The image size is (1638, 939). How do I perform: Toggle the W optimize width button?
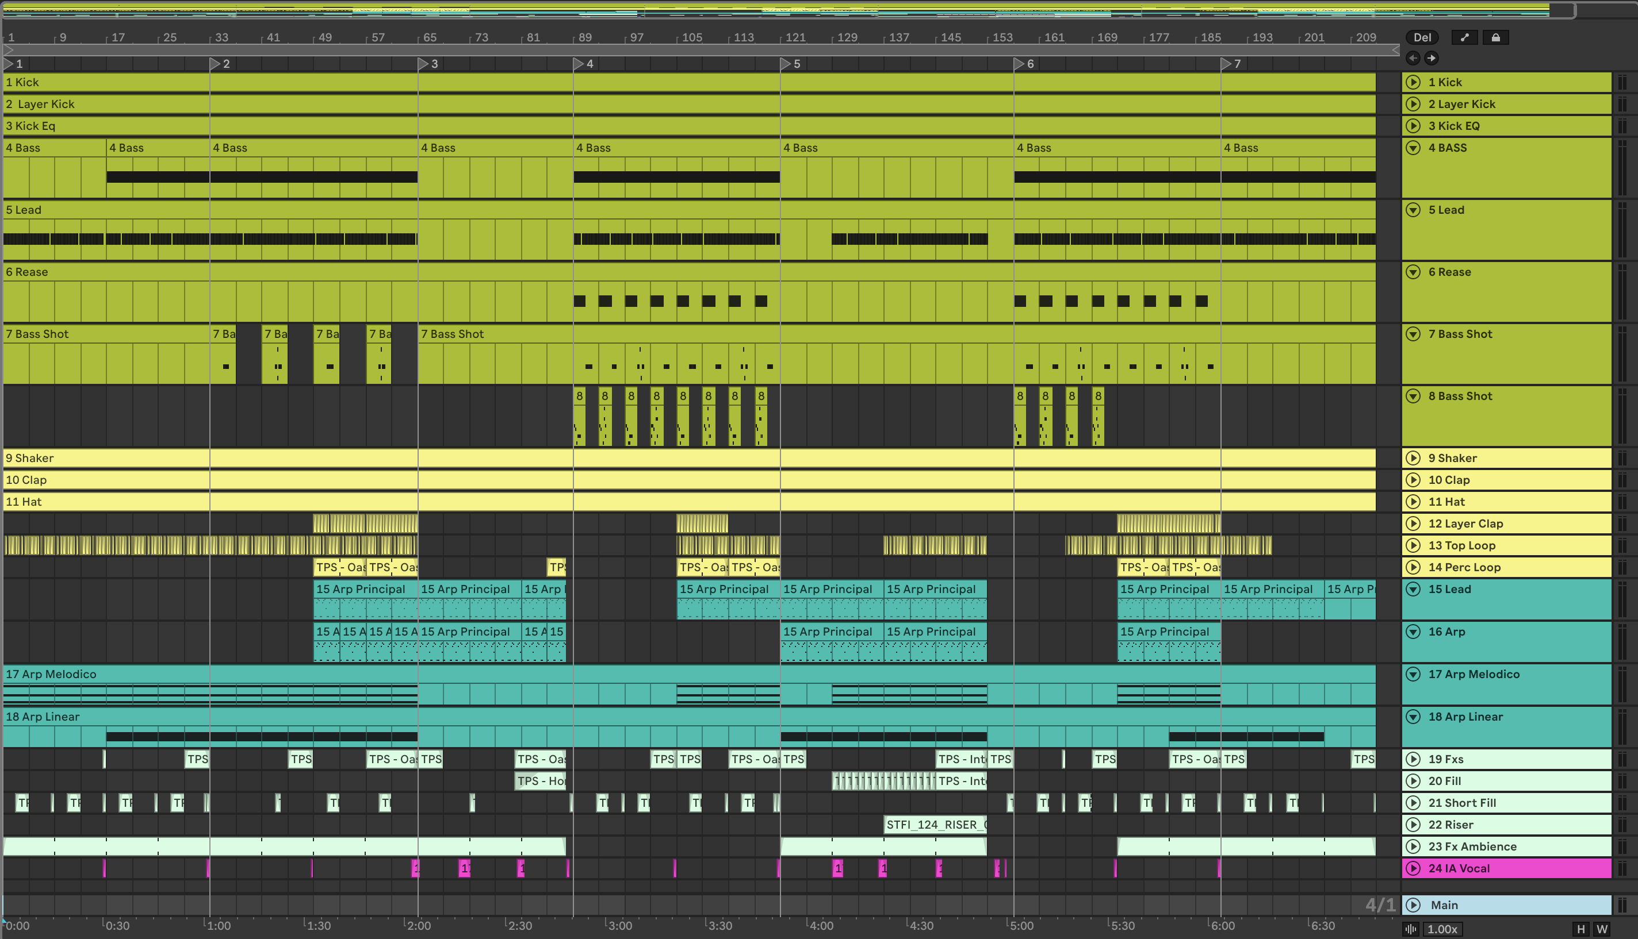coord(1602,929)
